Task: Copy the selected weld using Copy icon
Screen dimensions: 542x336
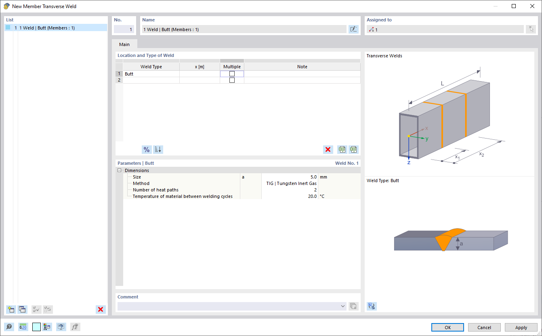Action: [x=22, y=309]
